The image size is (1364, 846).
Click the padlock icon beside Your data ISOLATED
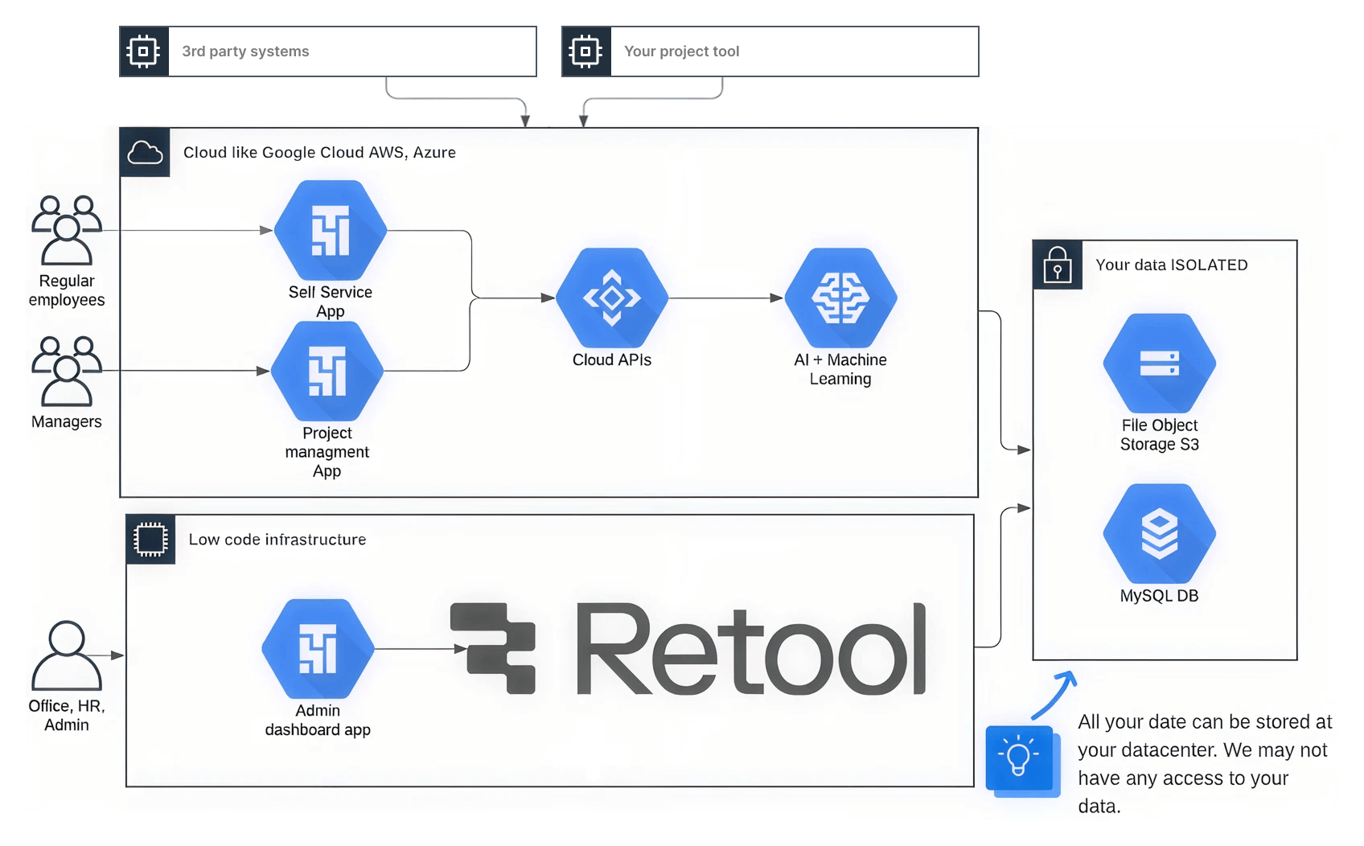pyautogui.click(x=1058, y=265)
